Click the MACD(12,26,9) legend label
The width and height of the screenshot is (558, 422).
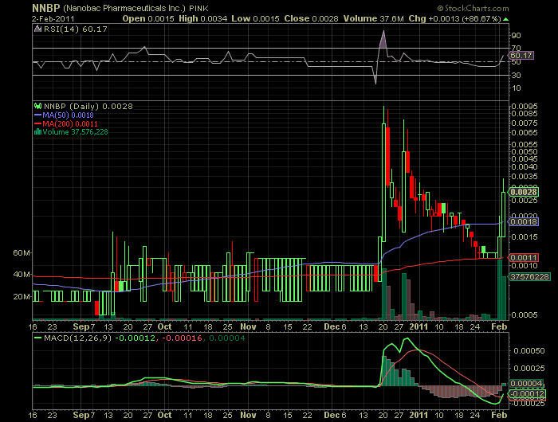coord(77,338)
